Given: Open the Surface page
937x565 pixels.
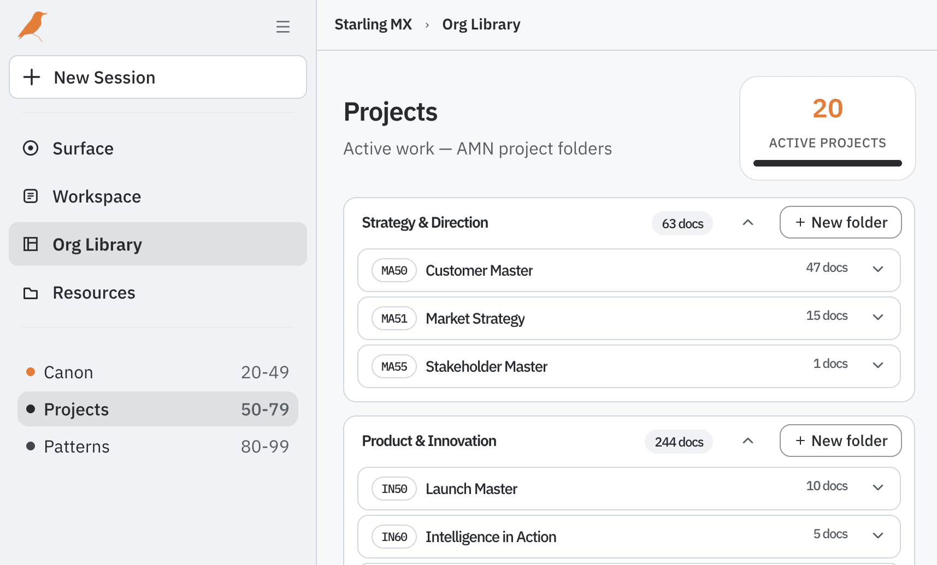Looking at the screenshot, I should tap(158, 148).
